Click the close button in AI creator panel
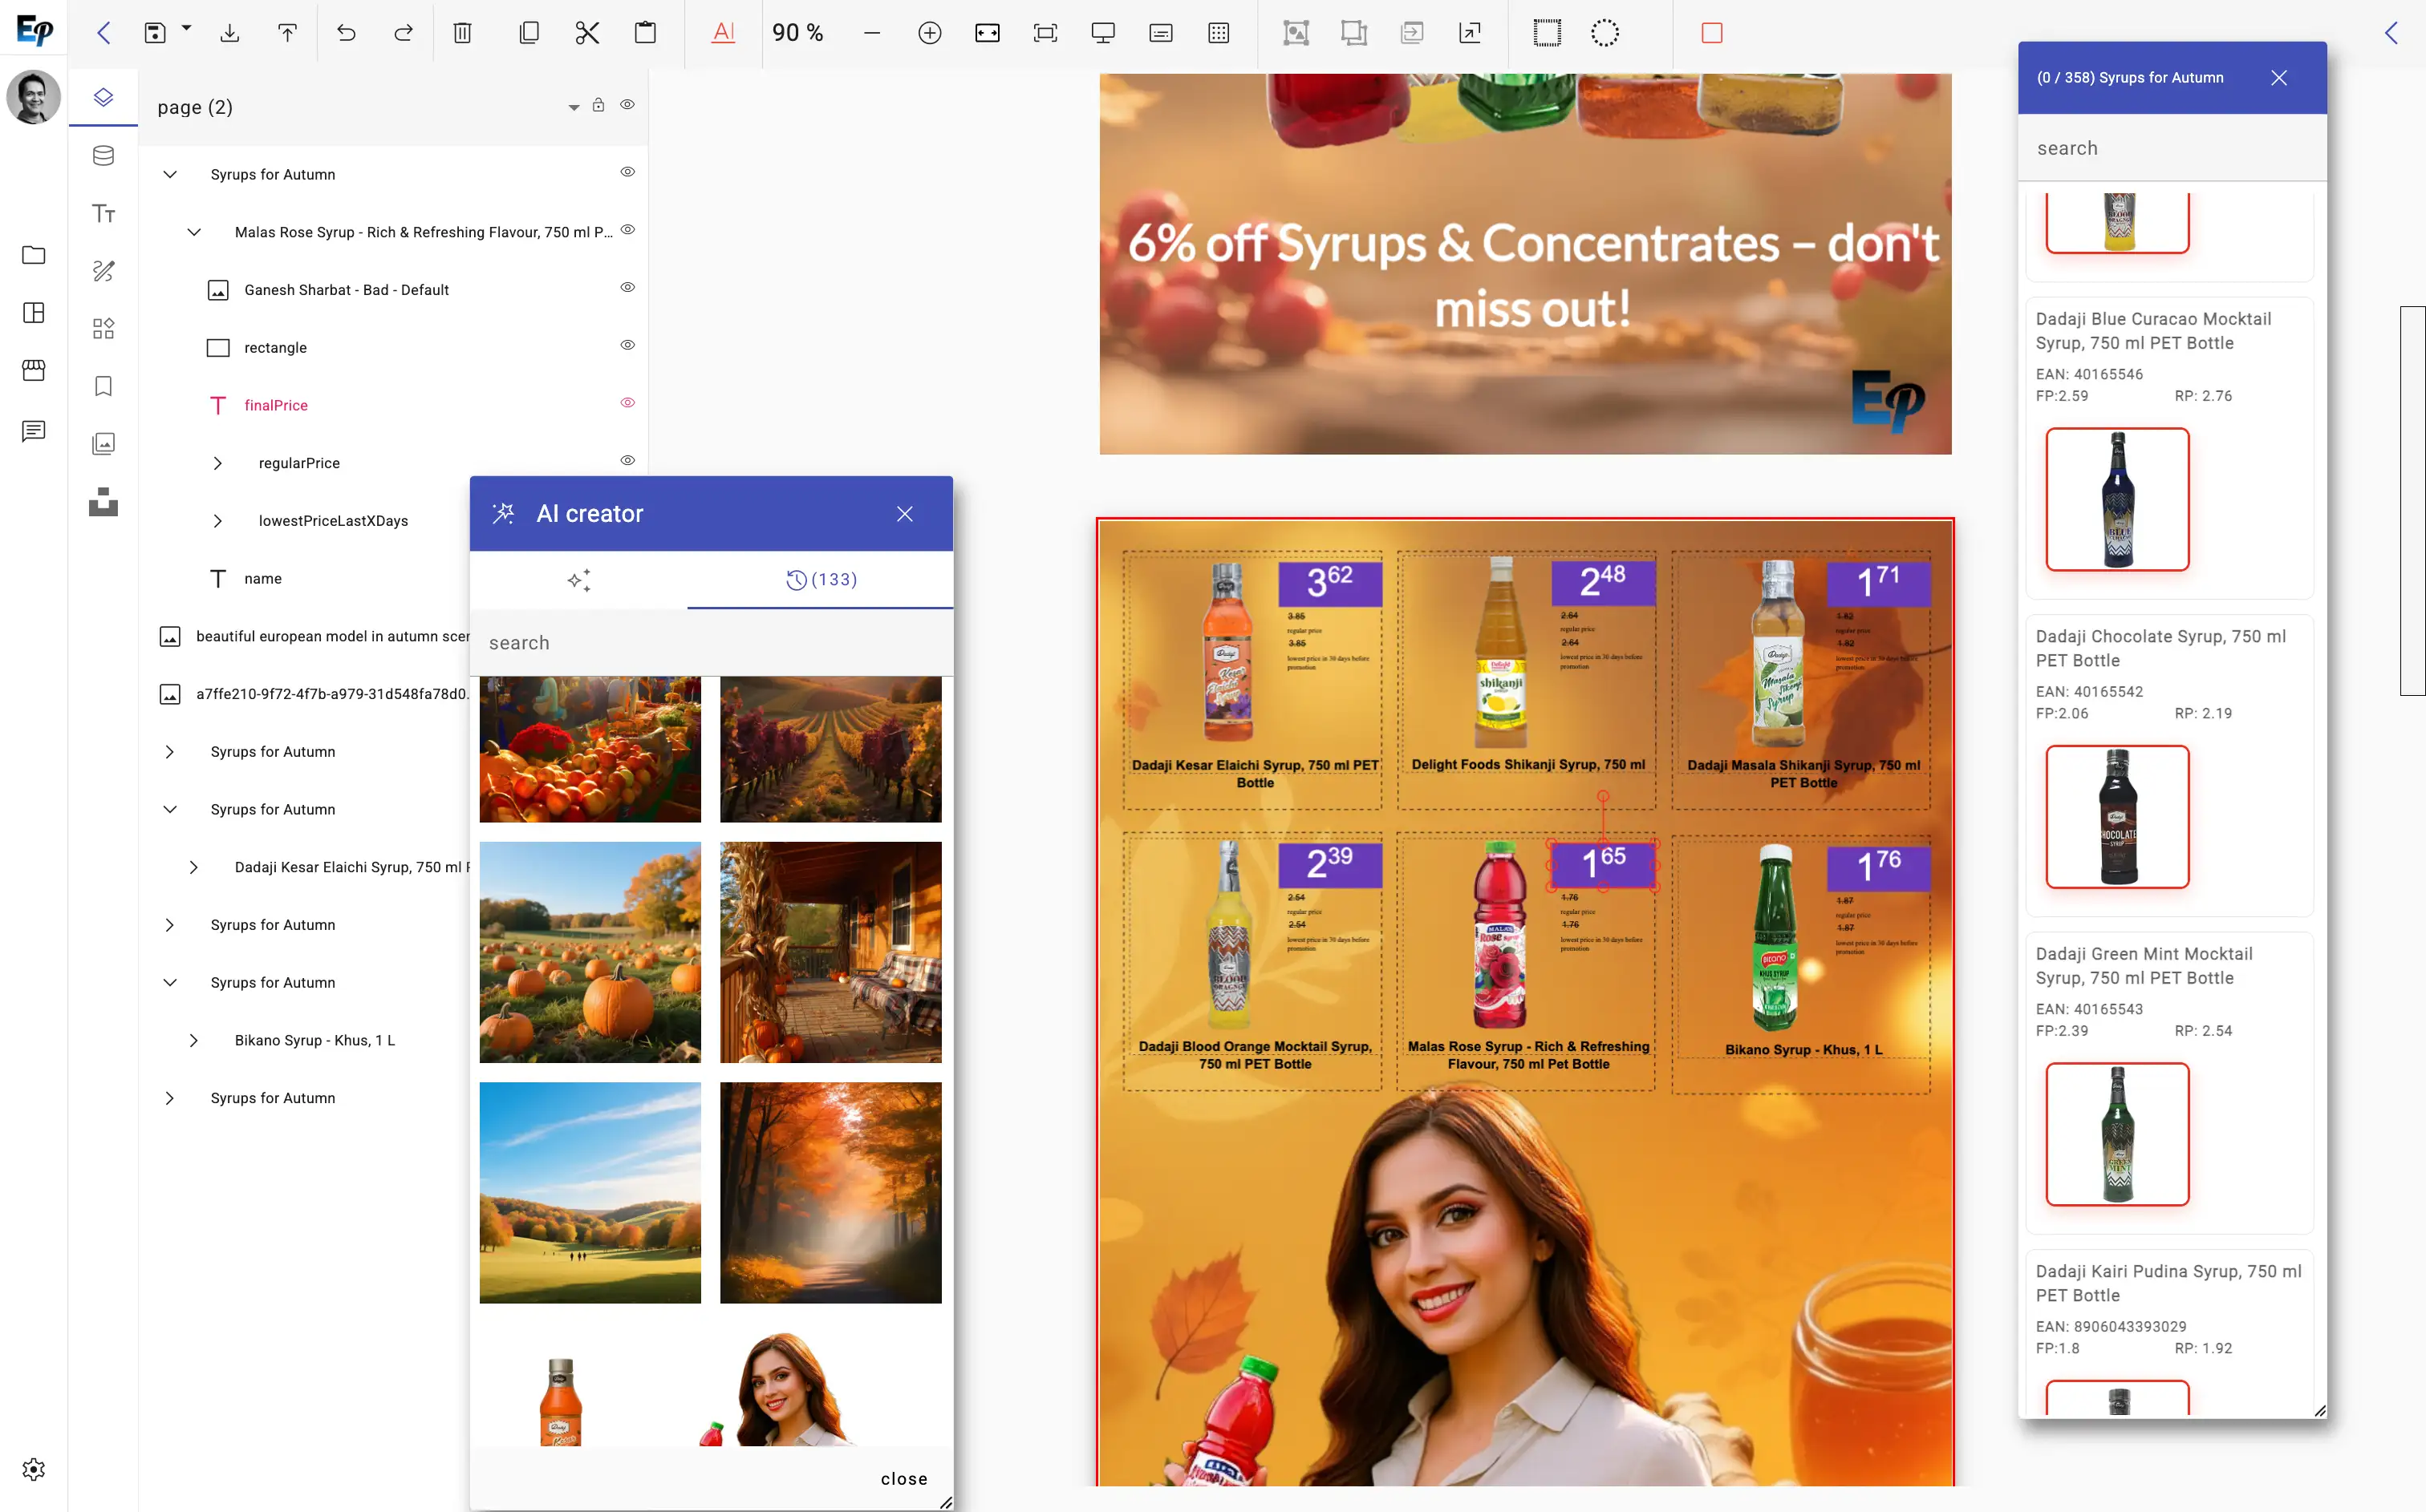2426x1512 pixels. click(x=904, y=513)
